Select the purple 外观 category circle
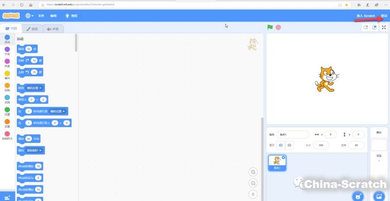Image resolution: width=390 pixels, height=201 pixels. pos(7,49)
